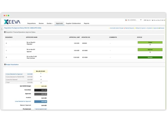This screenshot has width=167, height=125.
Task: Click the Updated On column header
Action: tap(86, 37)
